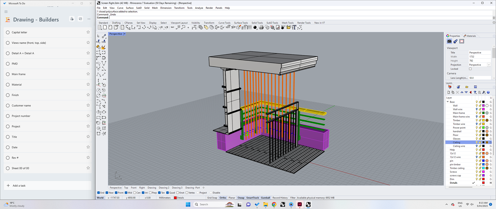
Task: Click the open folder icon in the Drafting toolbar
Action: tap(289, 27)
